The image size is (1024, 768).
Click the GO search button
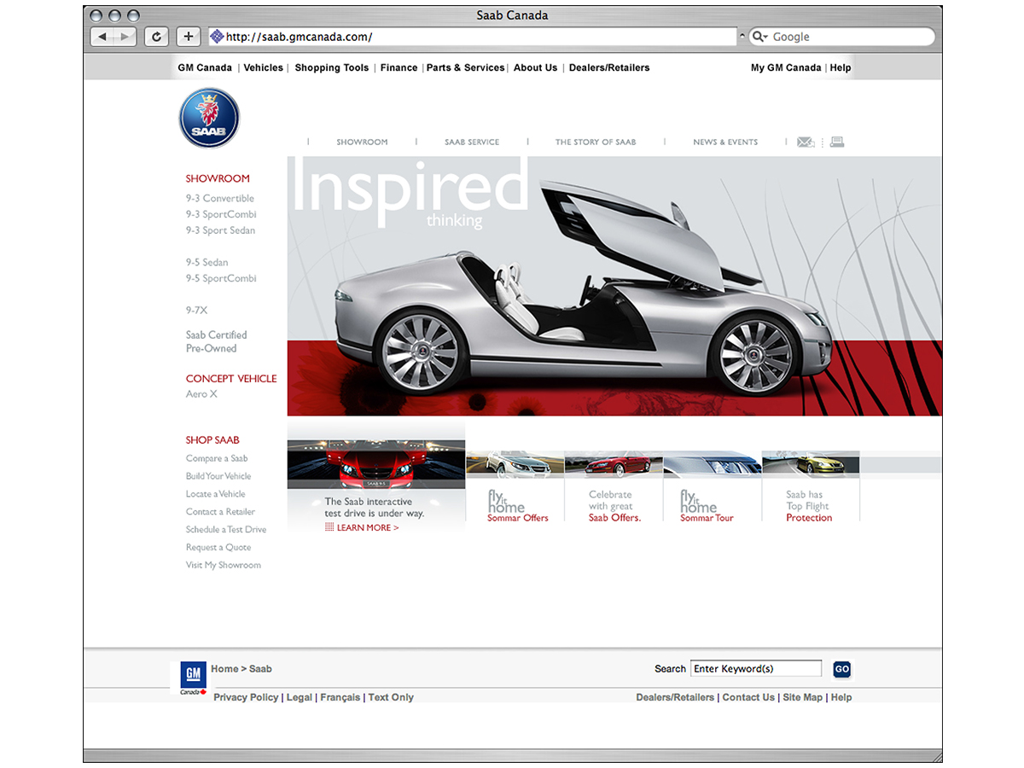842,670
